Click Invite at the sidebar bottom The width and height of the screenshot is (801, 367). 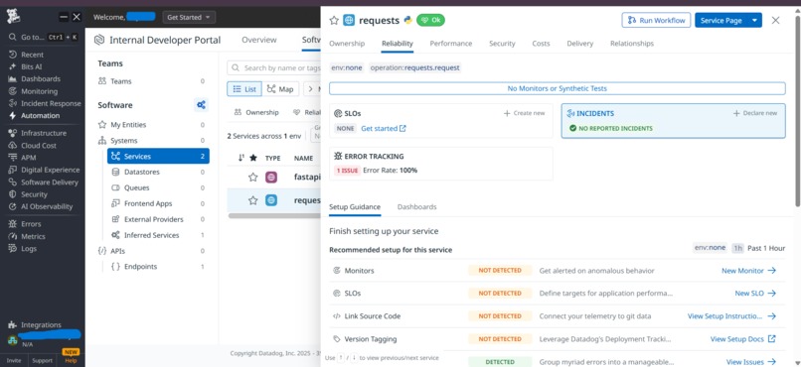click(14, 360)
